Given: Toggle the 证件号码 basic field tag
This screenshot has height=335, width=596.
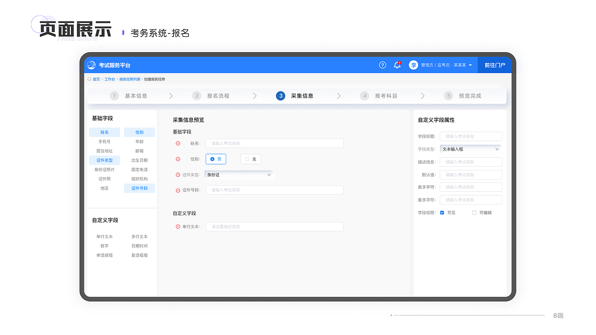Looking at the screenshot, I should click(x=140, y=188).
